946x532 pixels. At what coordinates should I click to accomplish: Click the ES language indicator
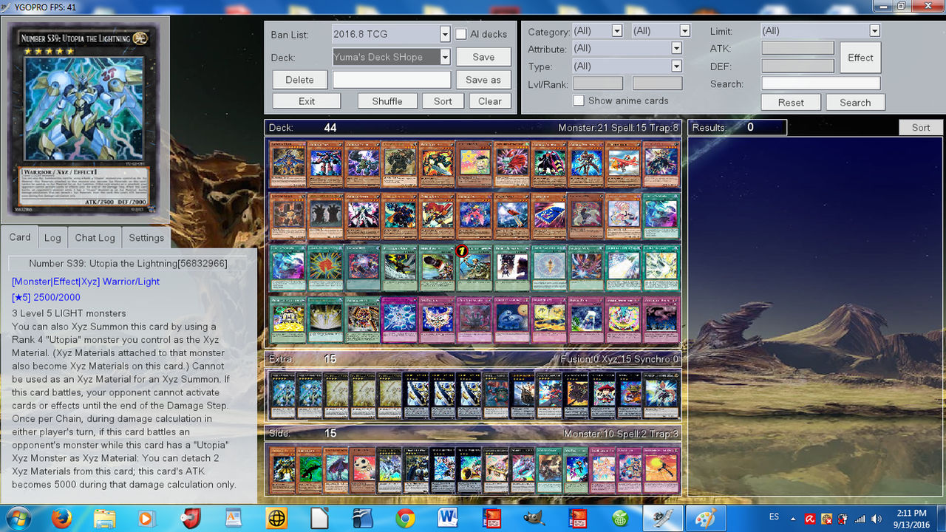click(x=774, y=516)
